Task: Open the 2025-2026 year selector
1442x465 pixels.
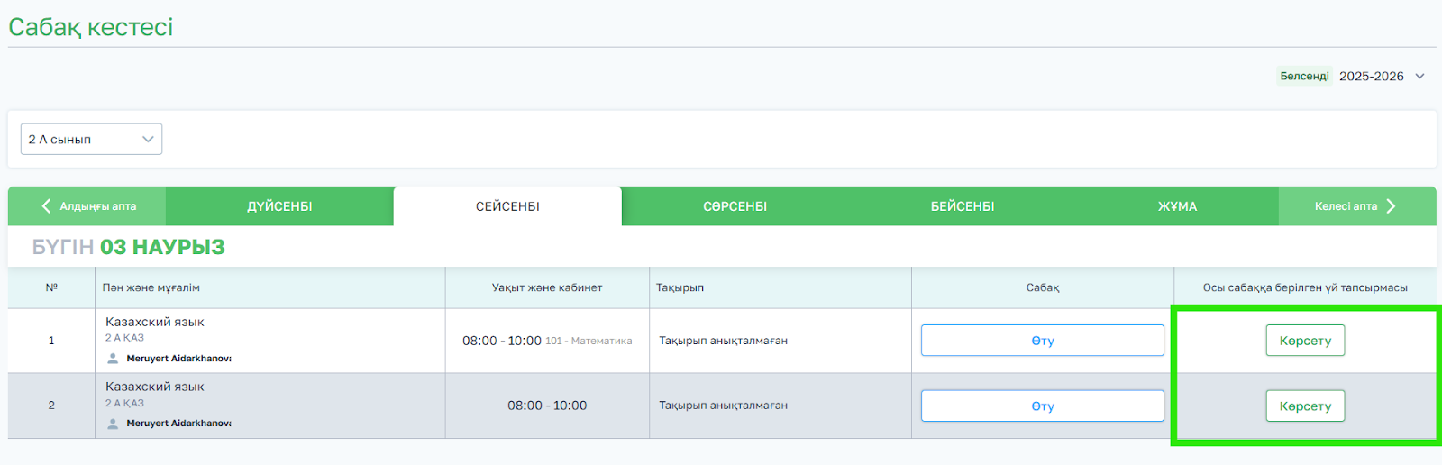Action: click(x=1371, y=77)
